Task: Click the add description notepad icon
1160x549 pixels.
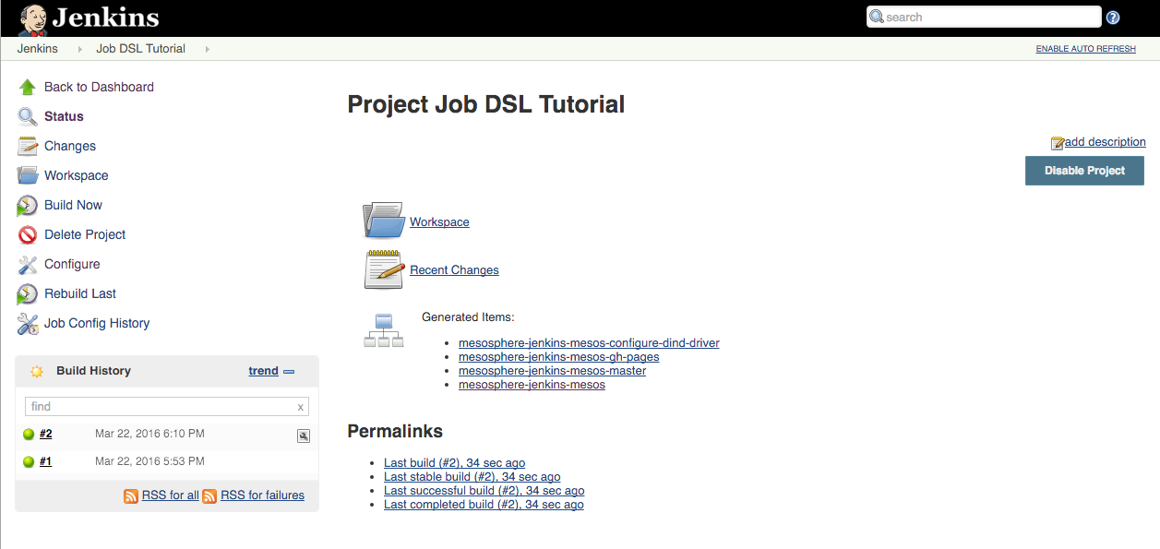Action: 1058,143
